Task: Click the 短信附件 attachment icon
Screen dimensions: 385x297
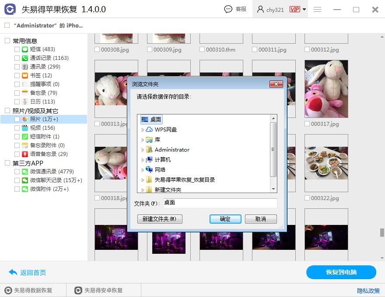Action: [25, 137]
